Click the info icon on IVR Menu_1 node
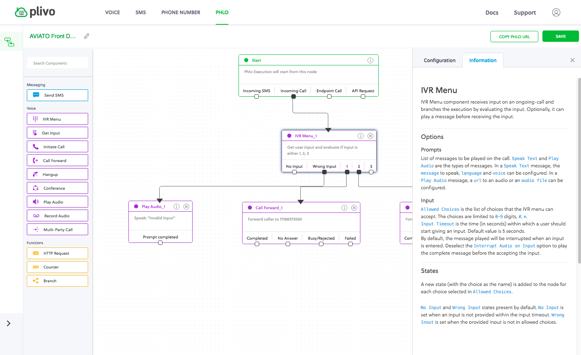This screenshot has width=581, height=355. click(x=360, y=136)
